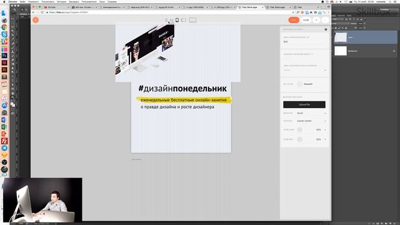Go back in Chrome browser
Screen dimensions: 400x225
(33, 12)
